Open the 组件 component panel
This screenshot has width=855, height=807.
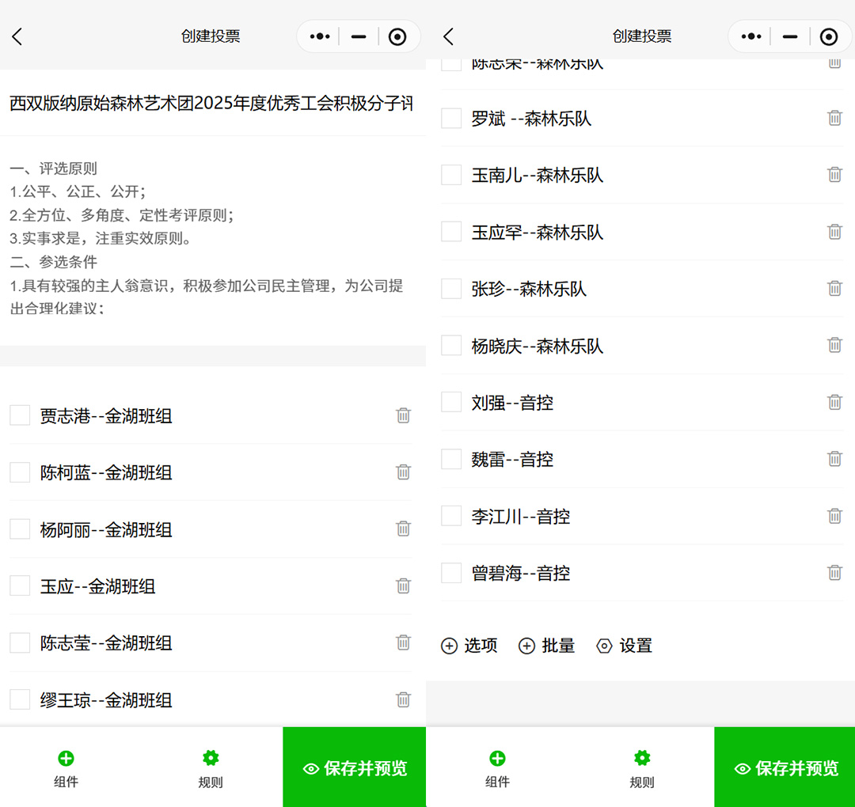point(66,766)
